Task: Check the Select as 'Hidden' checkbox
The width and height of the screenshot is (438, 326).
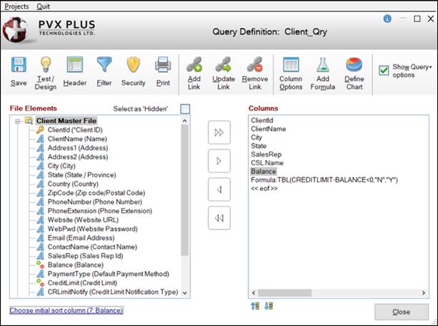Action: click(x=185, y=109)
